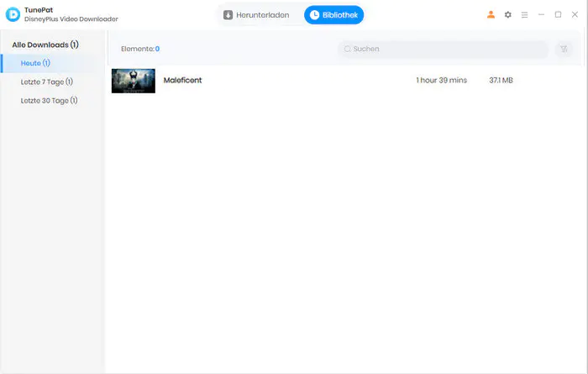This screenshot has height=374, width=588.
Task: Open the hamburger menu icon
Action: click(524, 14)
